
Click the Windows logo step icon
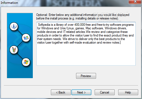[x=26, y=62]
